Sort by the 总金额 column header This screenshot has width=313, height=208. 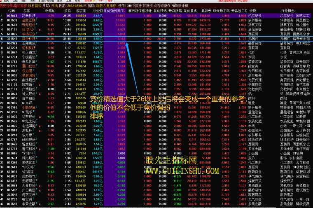[98, 11]
